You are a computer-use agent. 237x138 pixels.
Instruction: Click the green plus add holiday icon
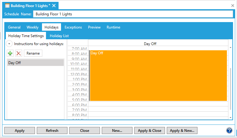click(10, 53)
